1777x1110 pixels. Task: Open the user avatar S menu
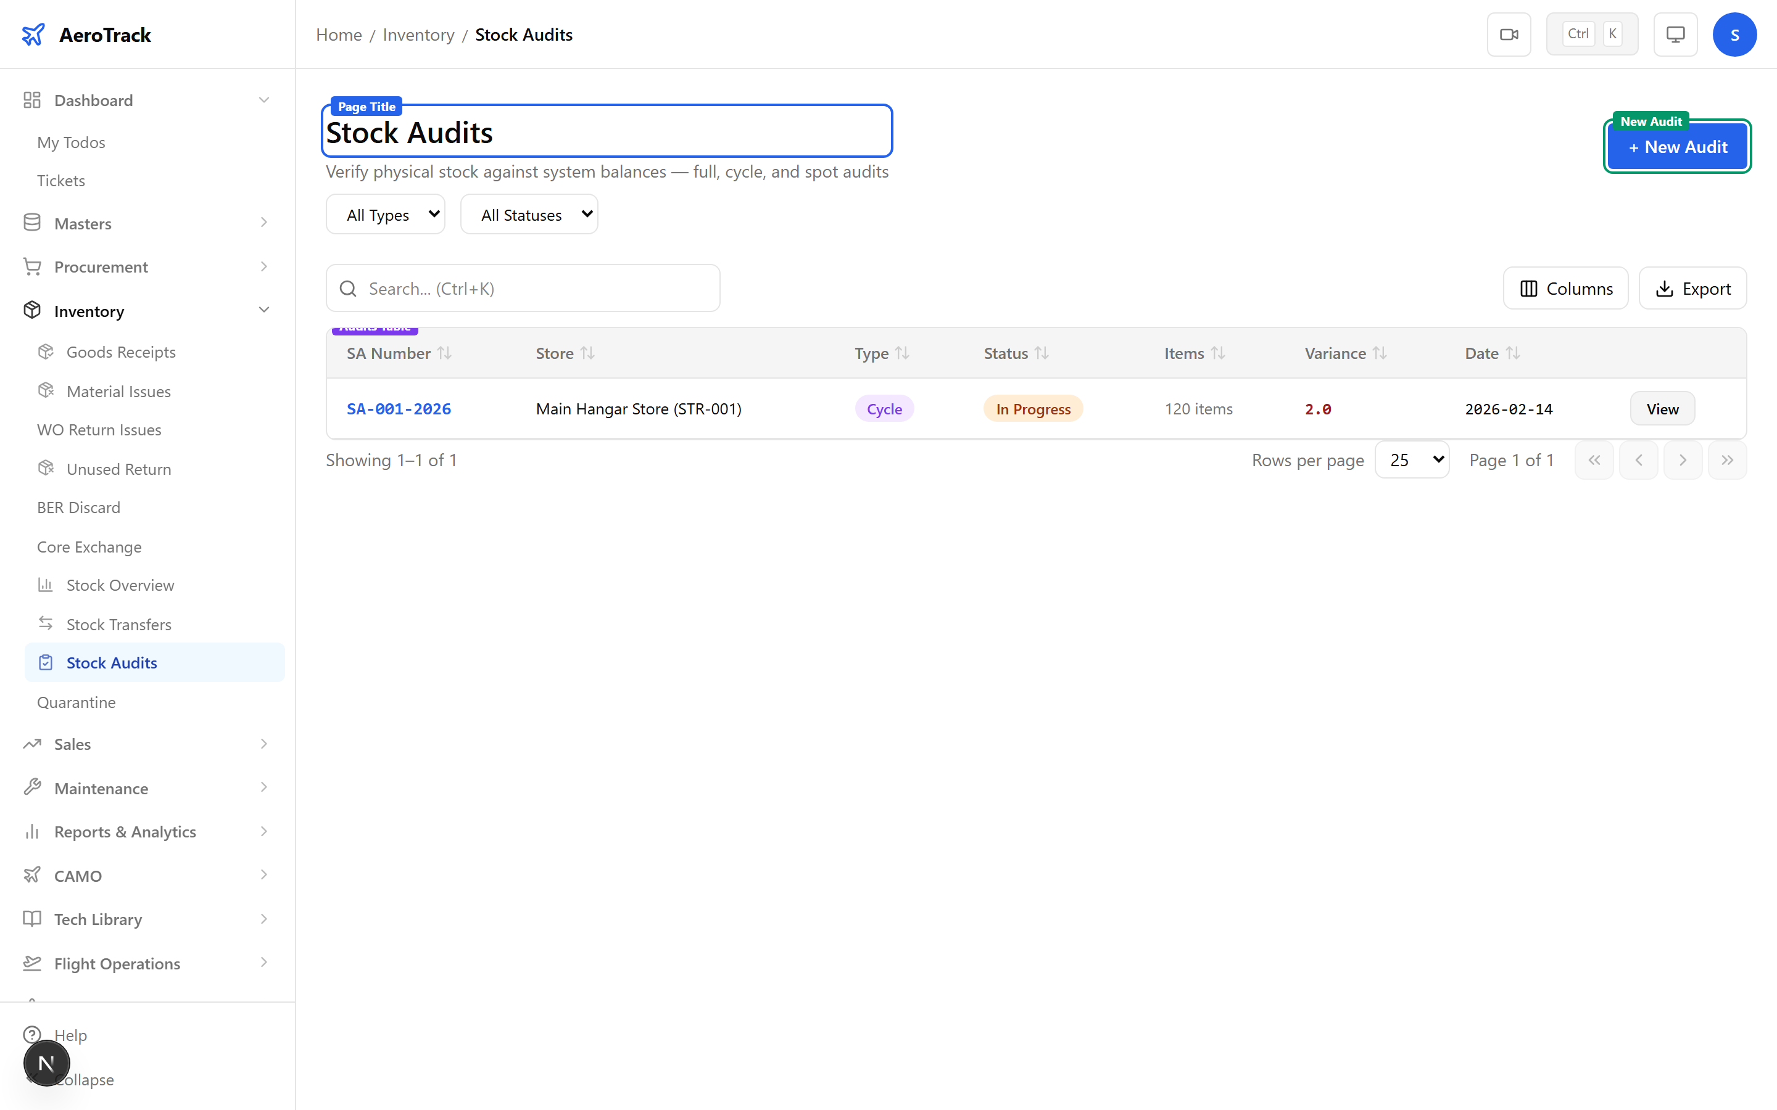click(1734, 35)
